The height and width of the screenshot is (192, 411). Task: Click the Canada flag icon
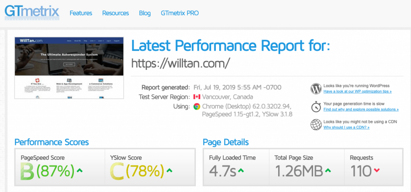coord(197,97)
